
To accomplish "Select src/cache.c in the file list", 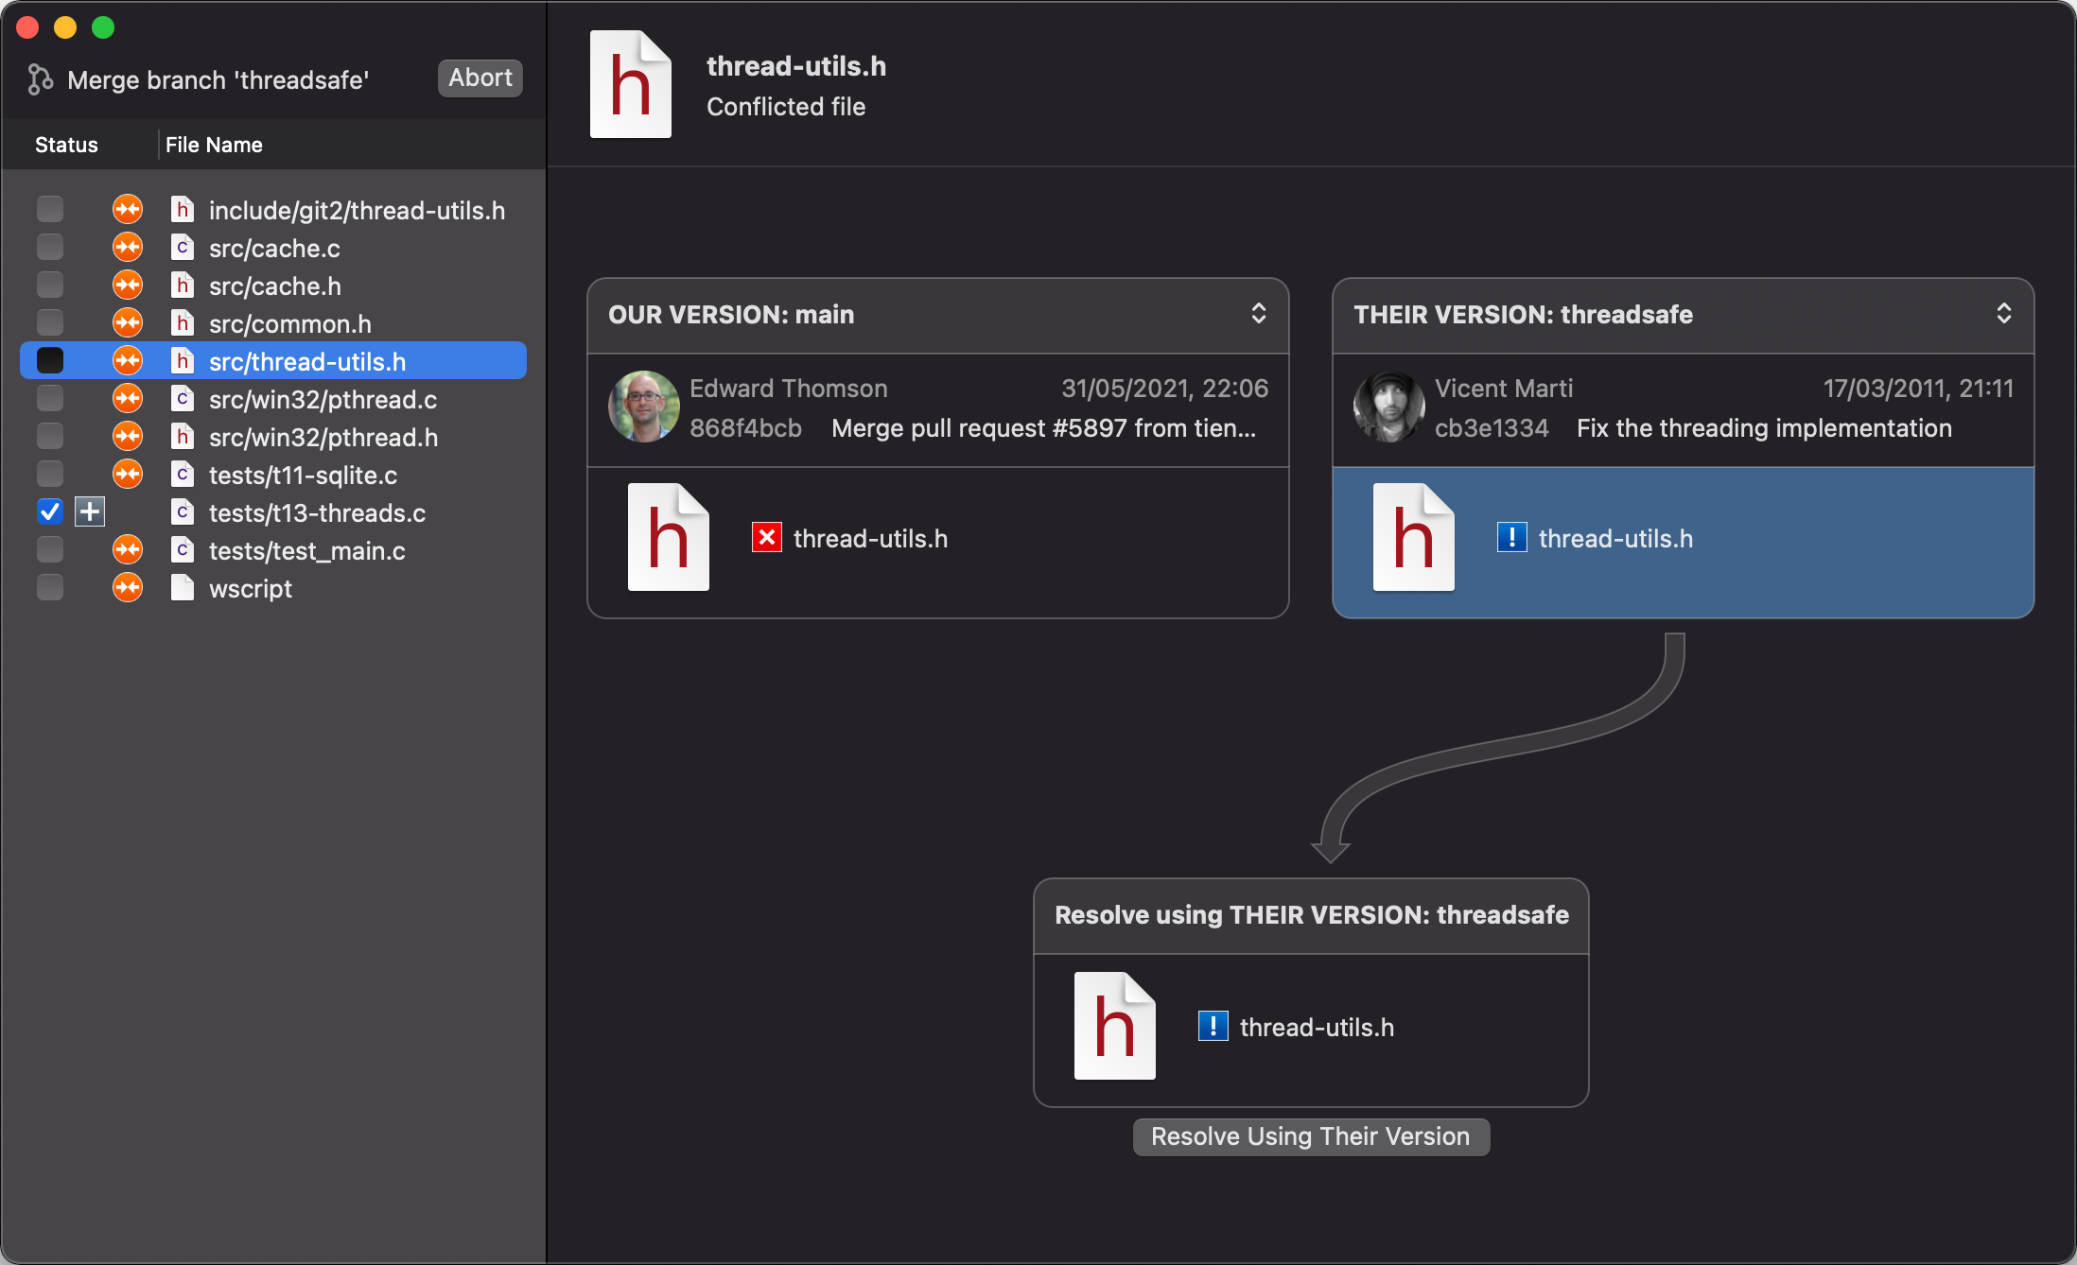I will click(x=273, y=247).
